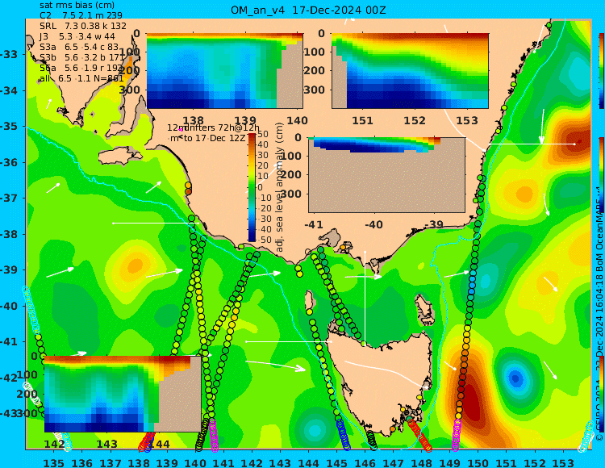Open the 138–140 longitude depth section inset
The width and height of the screenshot is (605, 468).
click(224, 71)
